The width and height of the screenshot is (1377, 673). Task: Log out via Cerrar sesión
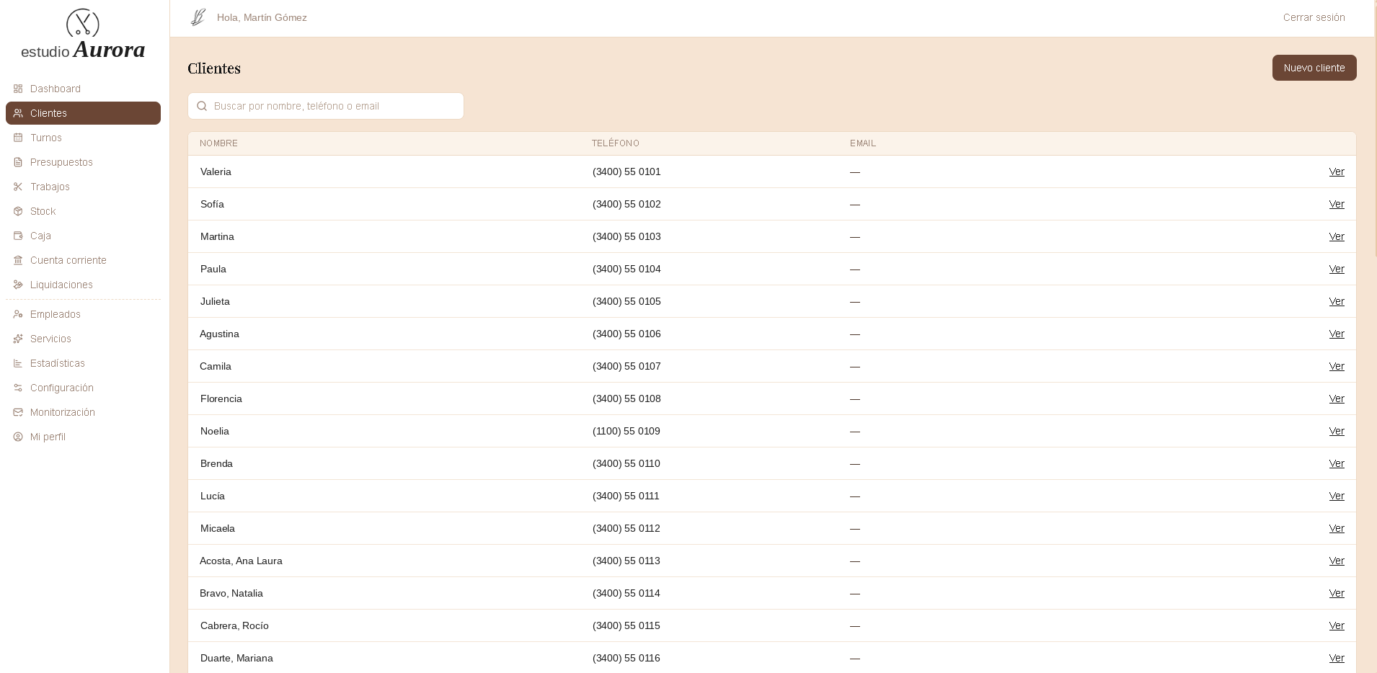[x=1314, y=17]
